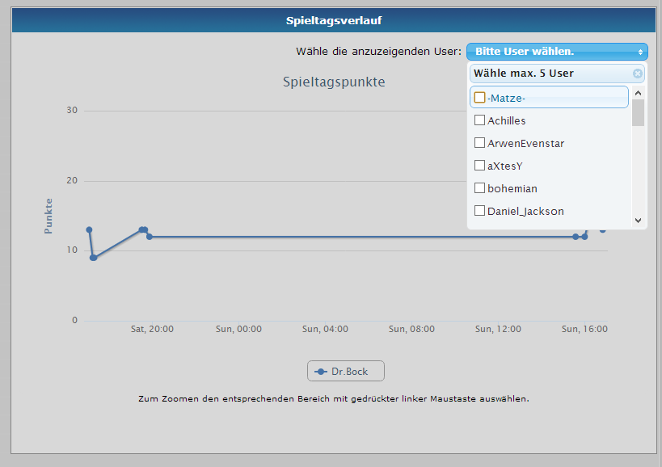Click the user list scrollbar thumb
Viewport: 662px width, 467px height.
coord(638,113)
